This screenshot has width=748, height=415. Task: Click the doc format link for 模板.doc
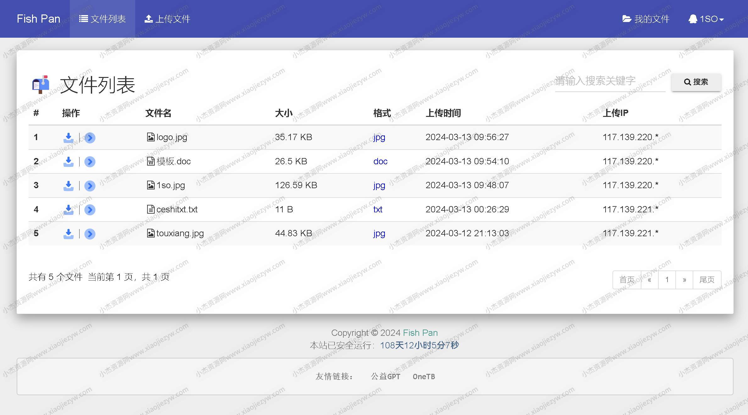tap(380, 161)
